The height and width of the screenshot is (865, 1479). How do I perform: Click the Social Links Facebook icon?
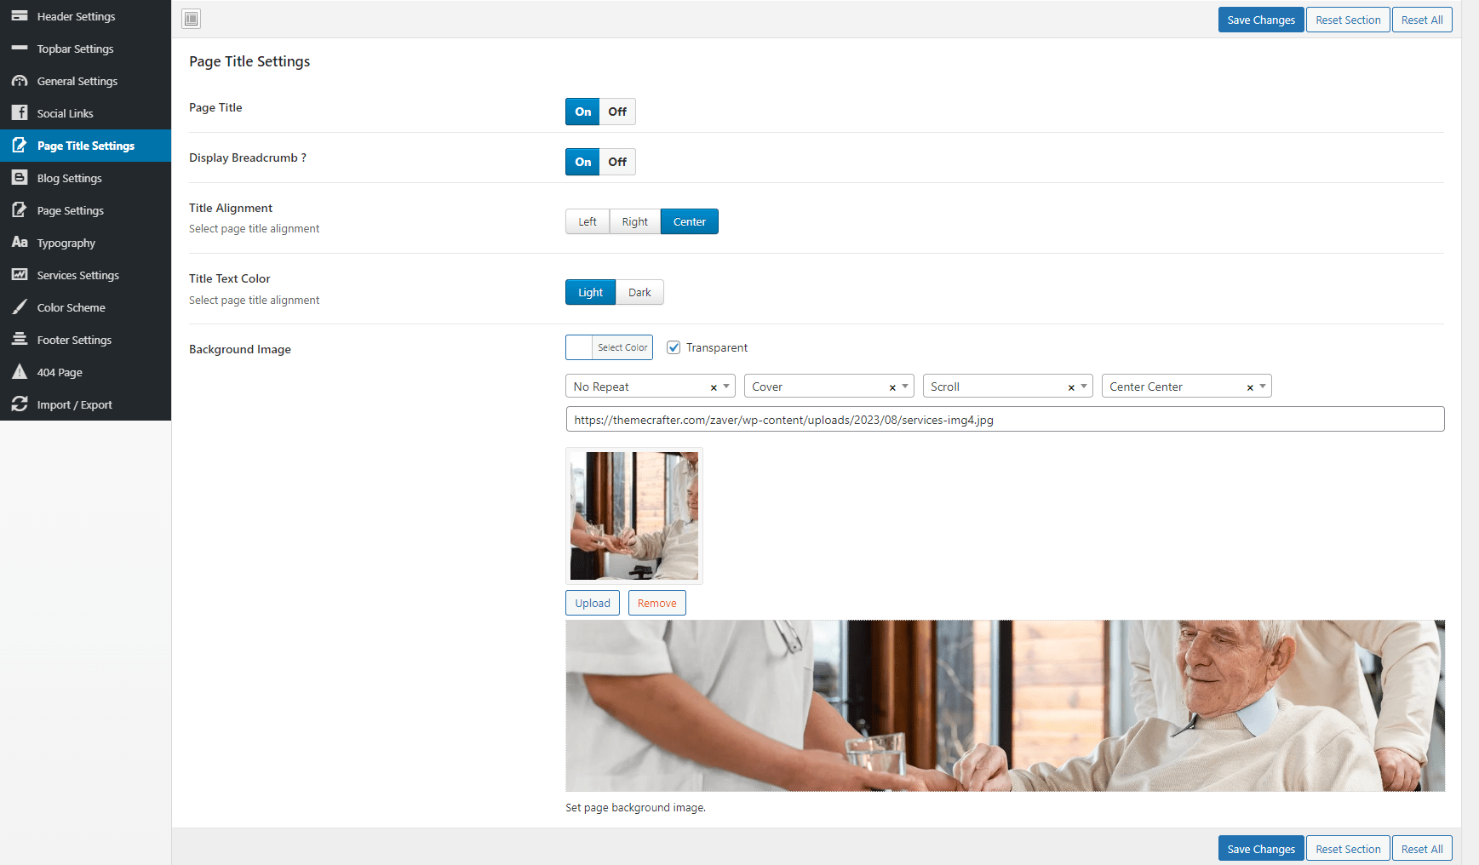click(x=20, y=113)
